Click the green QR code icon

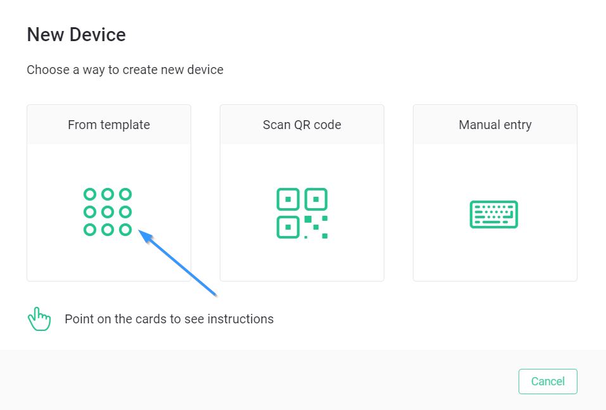302,213
